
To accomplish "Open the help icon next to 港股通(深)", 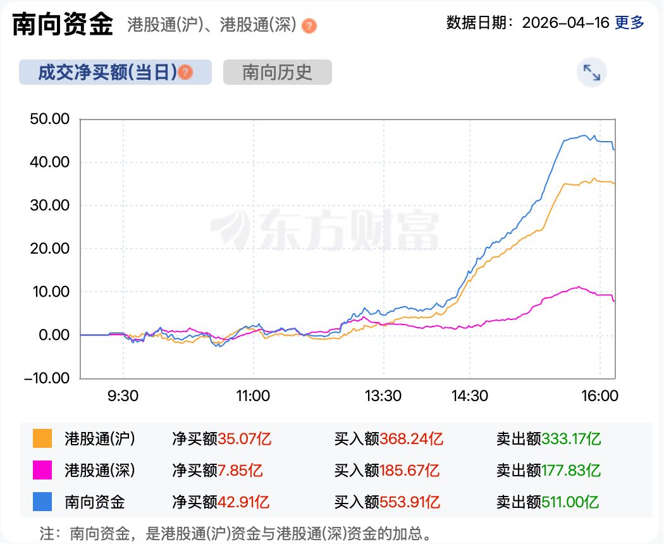I will (308, 26).
